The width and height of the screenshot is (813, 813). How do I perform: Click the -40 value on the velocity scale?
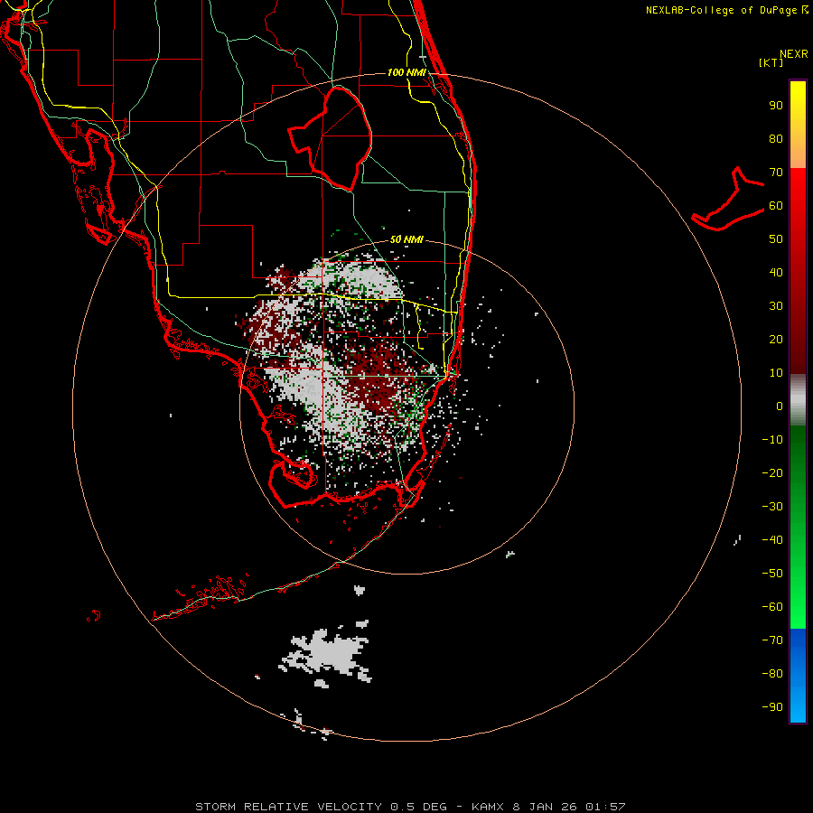click(x=772, y=540)
